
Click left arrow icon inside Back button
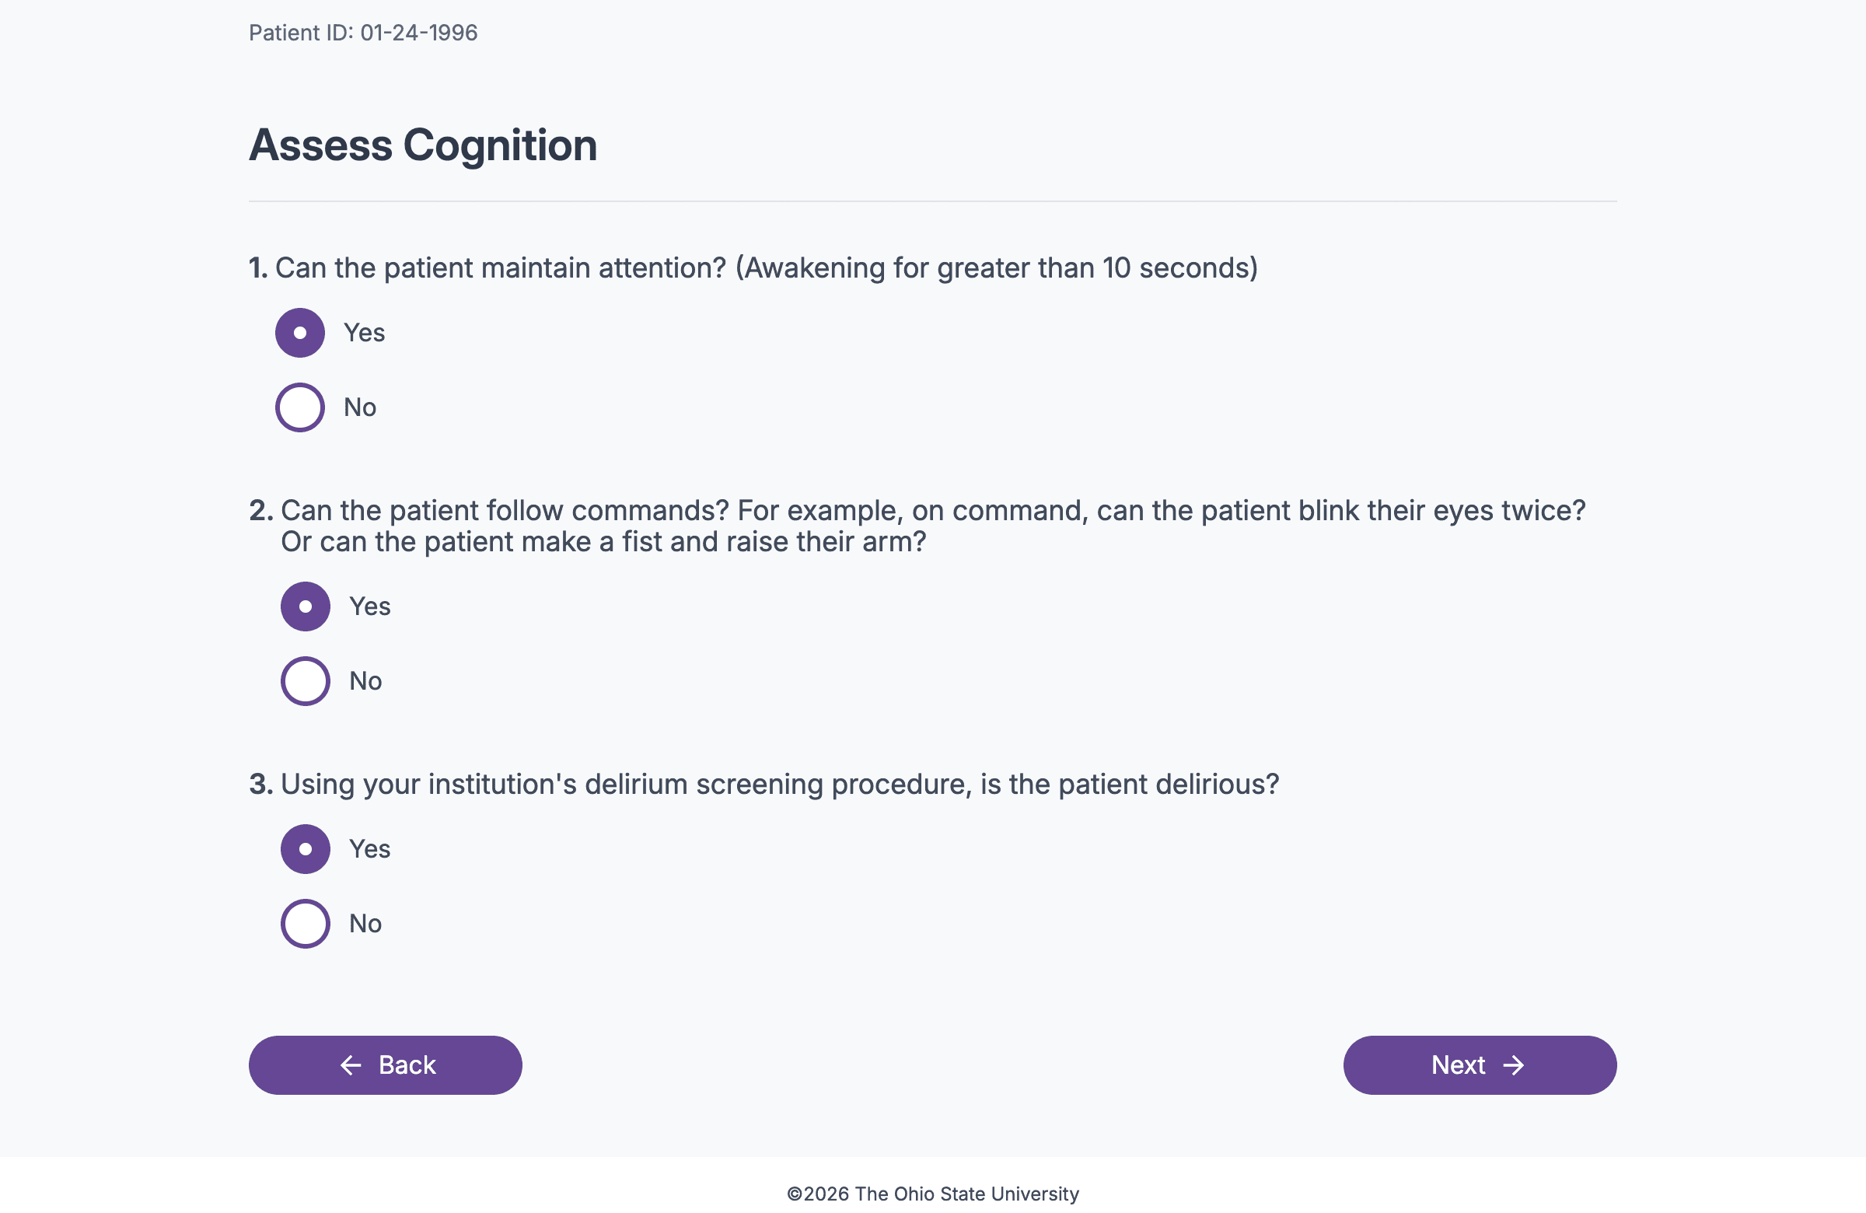pos(351,1064)
